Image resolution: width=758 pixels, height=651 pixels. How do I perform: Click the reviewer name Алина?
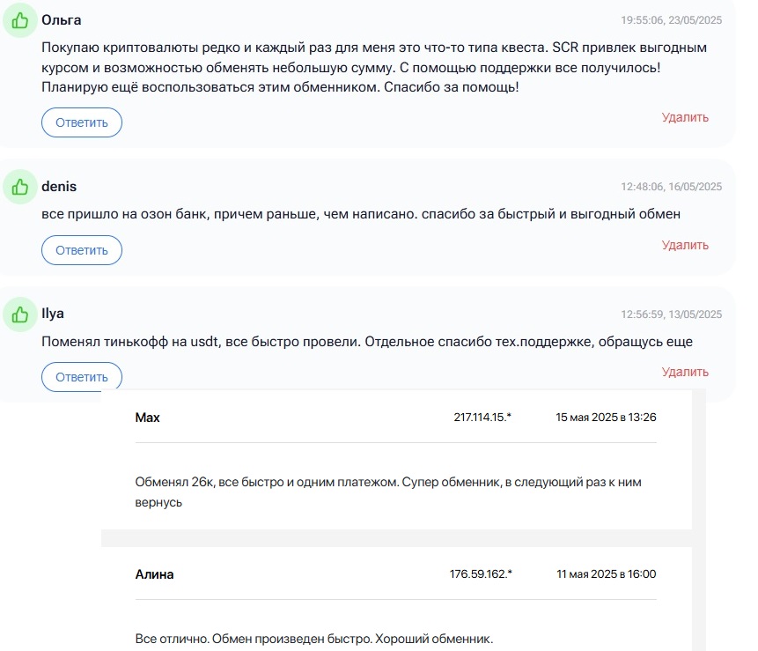154,574
